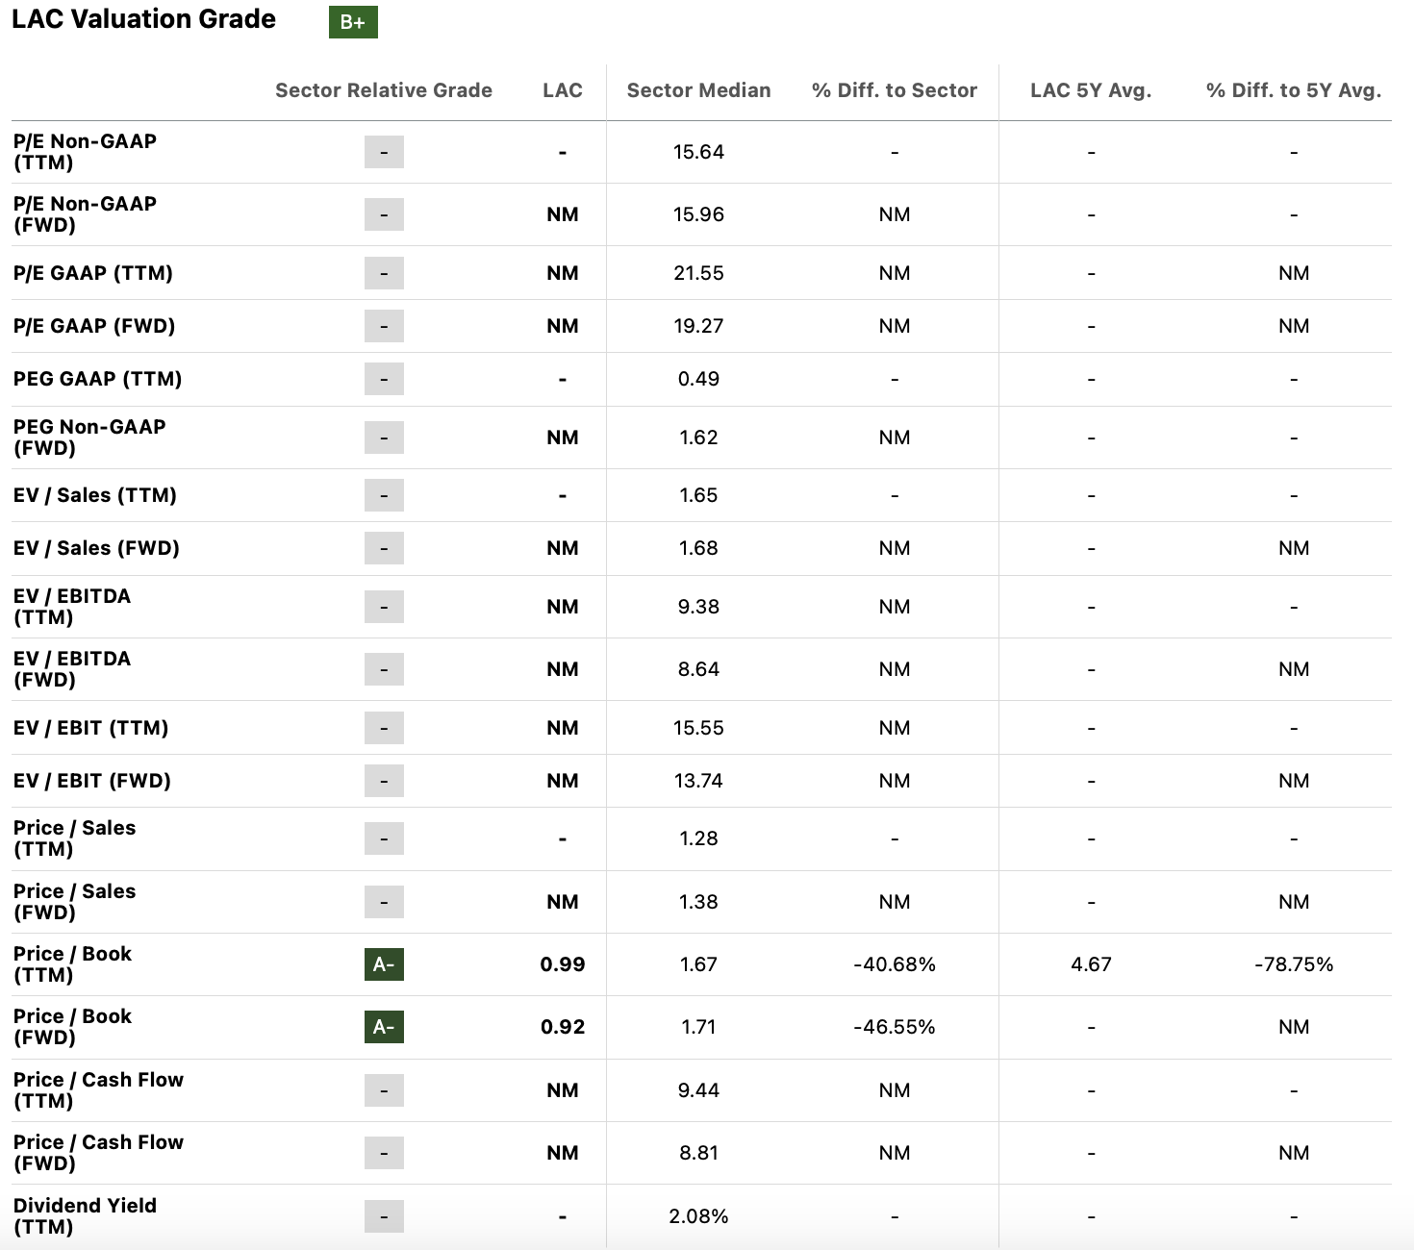Click the B+ valuation grade badge

[353, 22]
